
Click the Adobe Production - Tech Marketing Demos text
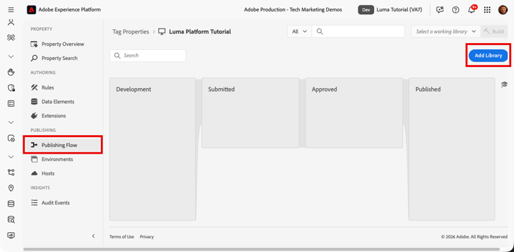pyautogui.click(x=293, y=10)
